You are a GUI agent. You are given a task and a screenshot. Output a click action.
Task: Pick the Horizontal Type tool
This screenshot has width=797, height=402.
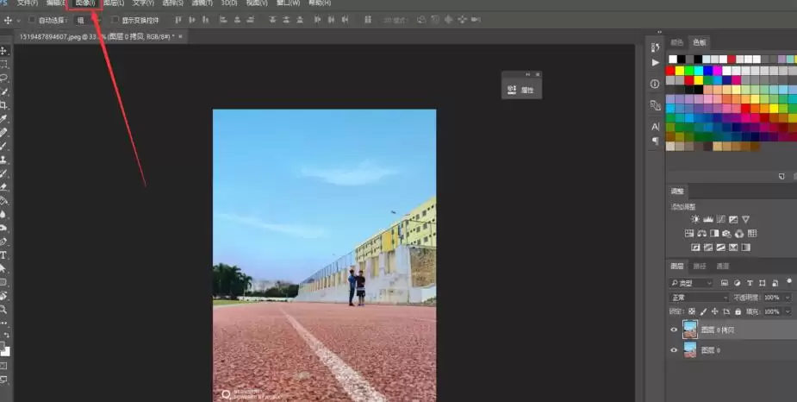[3, 255]
